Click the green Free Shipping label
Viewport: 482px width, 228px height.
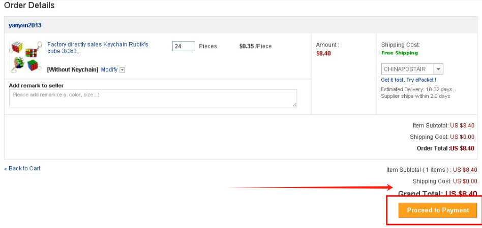(x=399, y=53)
